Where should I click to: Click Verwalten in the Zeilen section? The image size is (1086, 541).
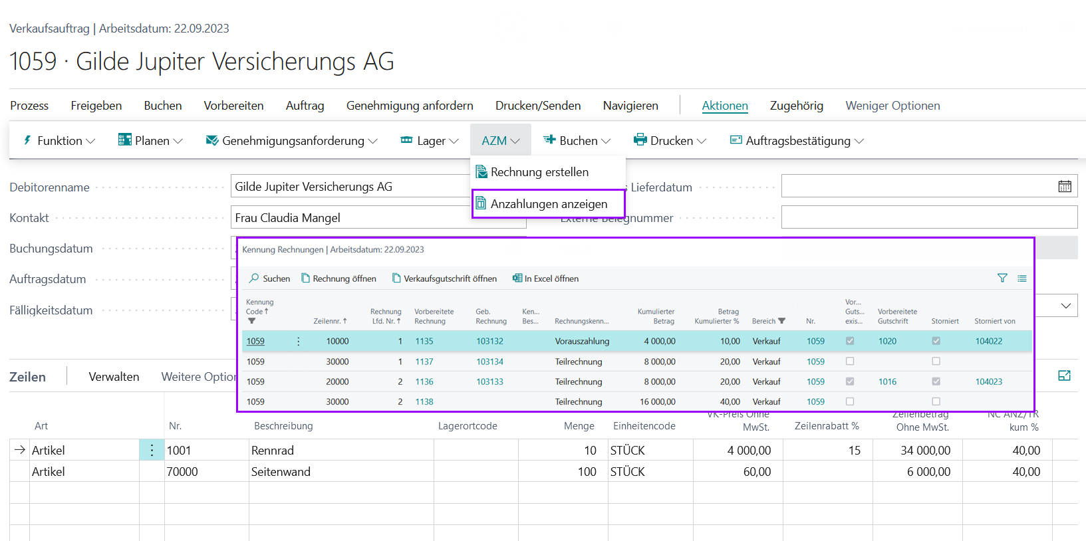pyautogui.click(x=114, y=377)
